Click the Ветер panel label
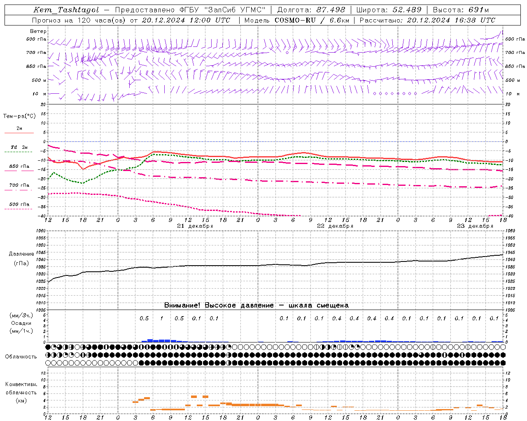This screenshot has height=421, width=527. coord(38,31)
